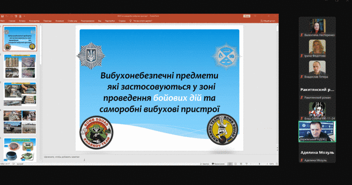The width and height of the screenshot is (352, 185).
Task: Click the slide title text block
Action: click(x=159, y=92)
